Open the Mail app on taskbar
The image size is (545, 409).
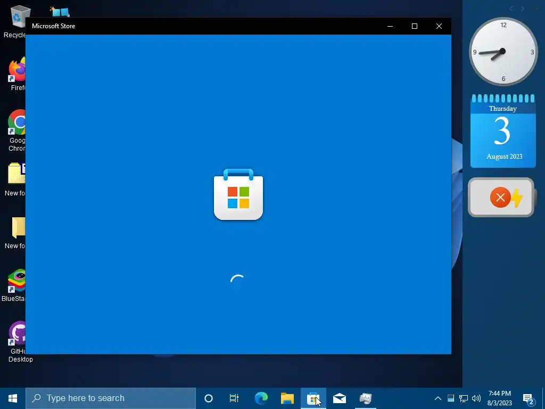click(x=340, y=398)
